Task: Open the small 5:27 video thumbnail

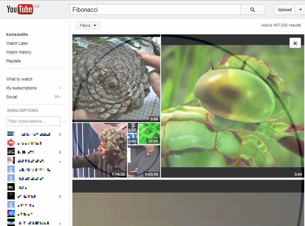Action: tap(133, 128)
